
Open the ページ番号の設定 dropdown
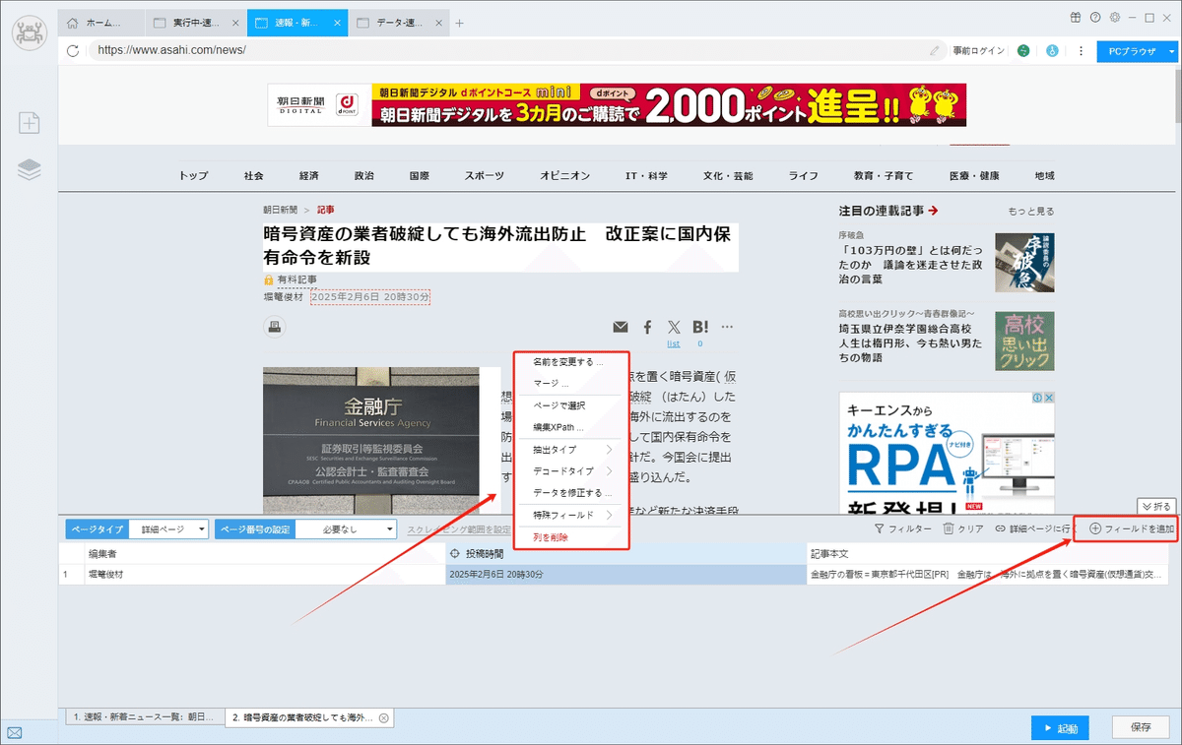[x=347, y=529]
